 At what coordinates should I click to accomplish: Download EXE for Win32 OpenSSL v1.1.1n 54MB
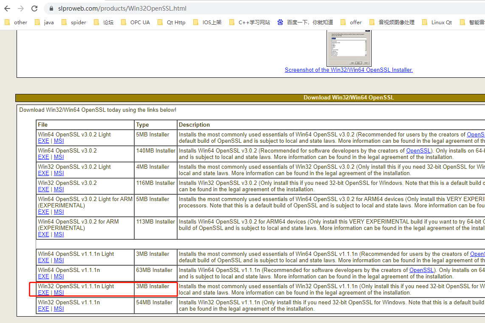coord(43,309)
